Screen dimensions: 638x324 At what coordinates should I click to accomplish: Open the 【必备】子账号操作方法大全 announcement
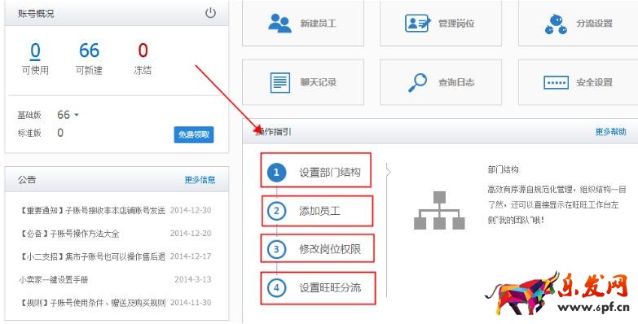coord(69,234)
